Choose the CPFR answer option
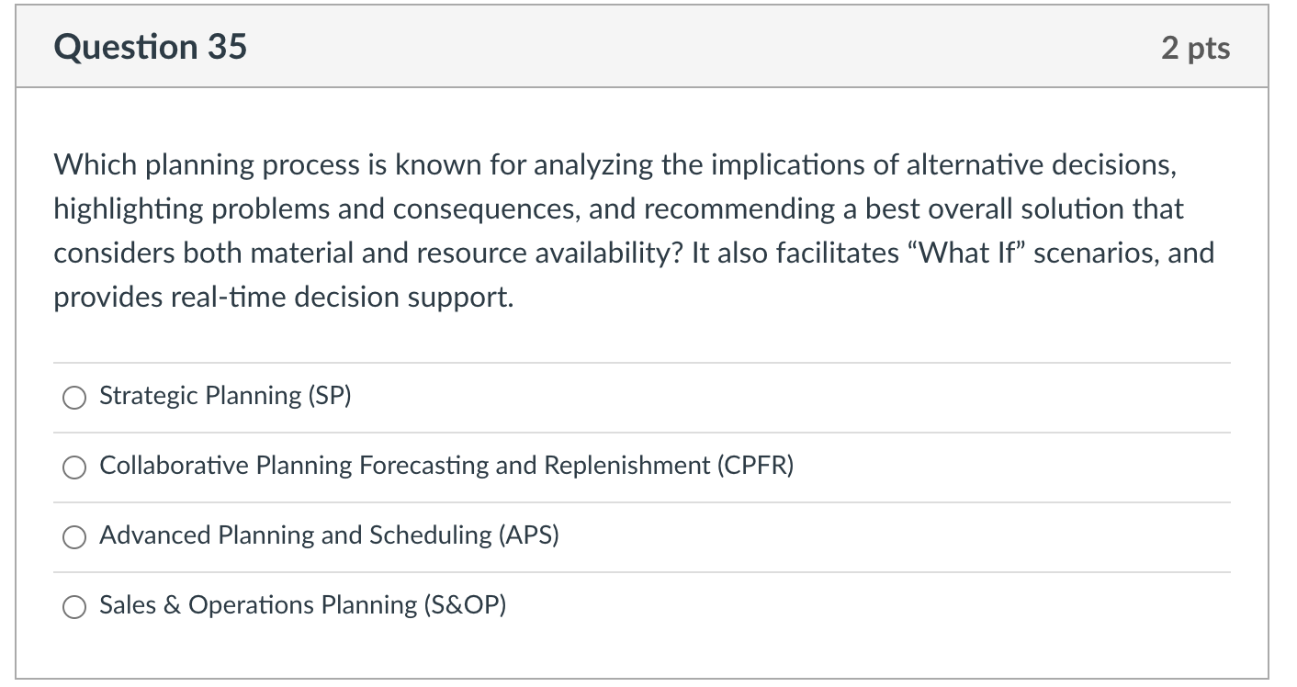 click(x=75, y=467)
